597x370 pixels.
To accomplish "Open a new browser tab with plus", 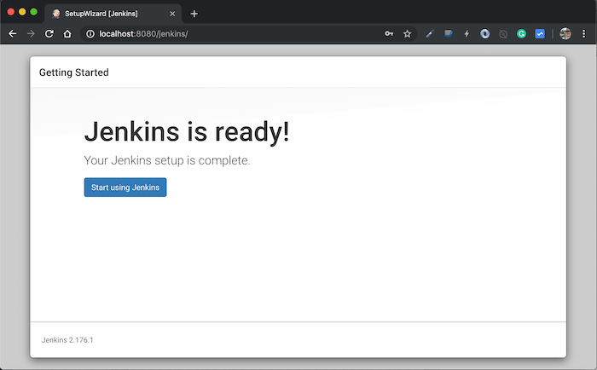I will pyautogui.click(x=194, y=14).
